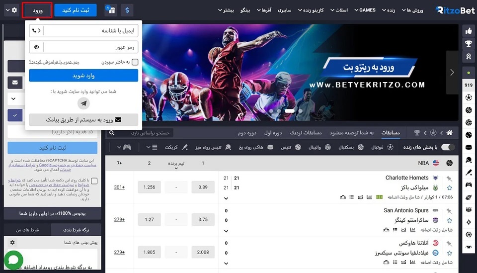Select the volleyball icon in right sidebar
The image size is (477, 273).
(469, 122)
